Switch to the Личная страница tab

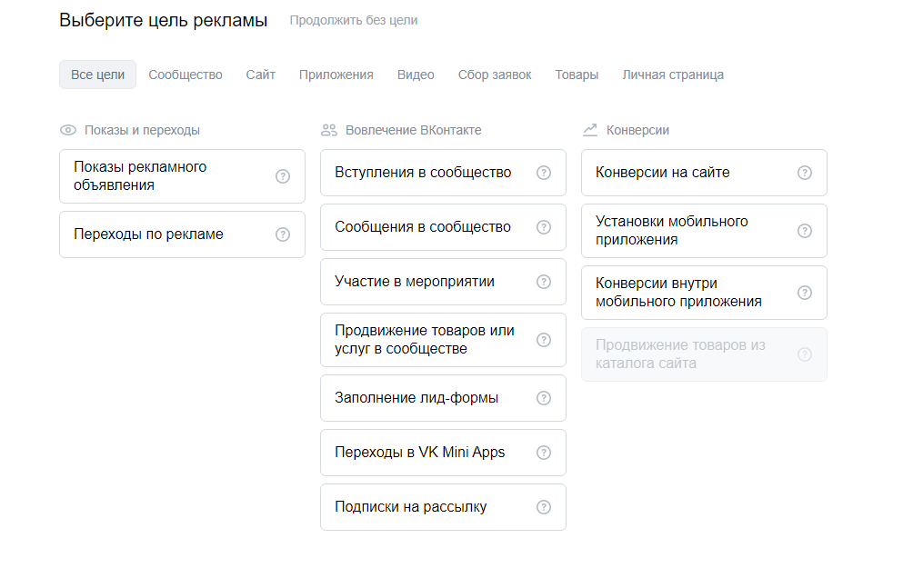(x=673, y=75)
